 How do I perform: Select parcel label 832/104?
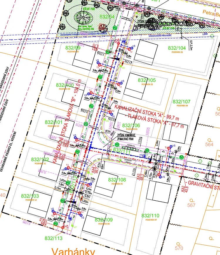pos(177,48)
